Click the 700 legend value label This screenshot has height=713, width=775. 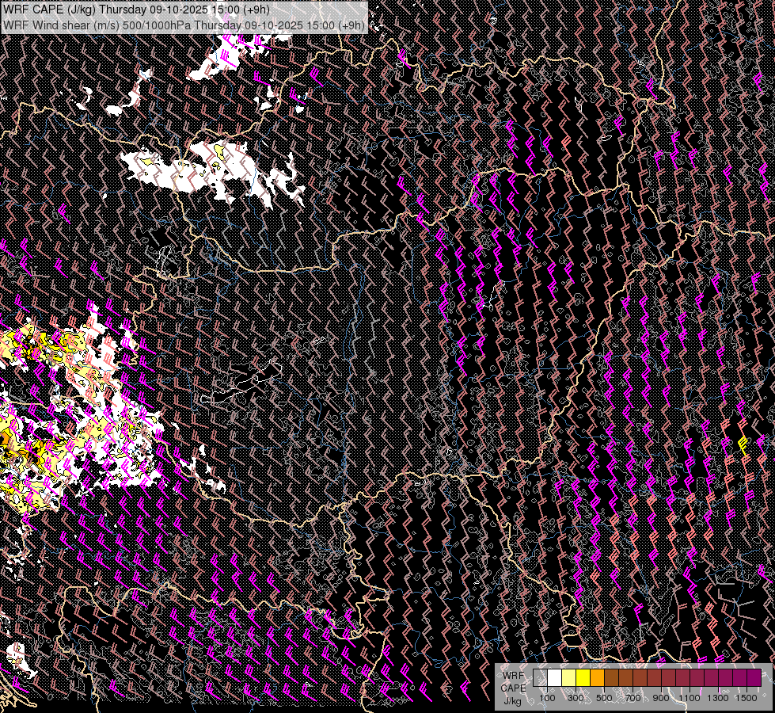coord(633,698)
